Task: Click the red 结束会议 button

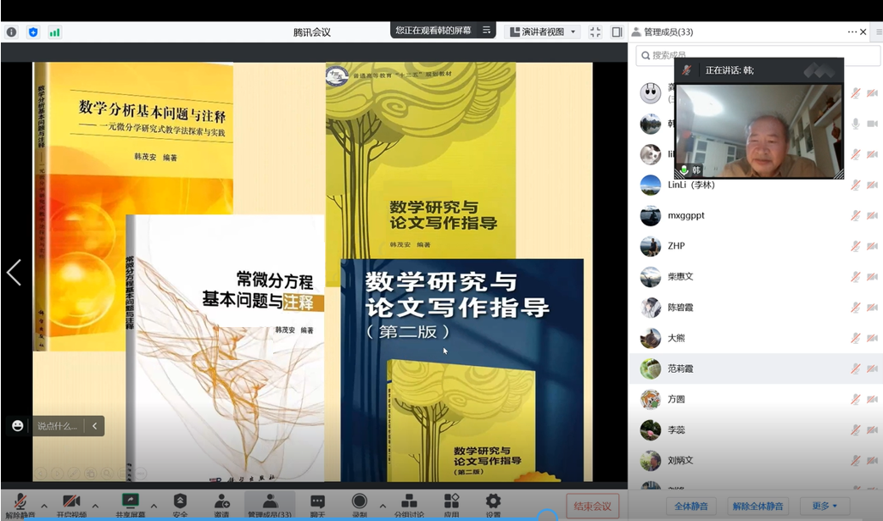Action: [x=592, y=506]
